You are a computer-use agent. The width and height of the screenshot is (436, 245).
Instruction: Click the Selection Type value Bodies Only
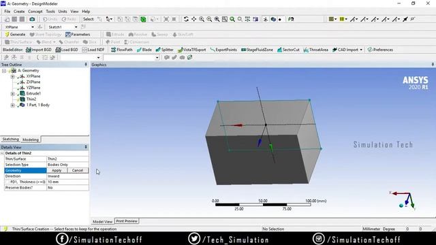pos(67,165)
